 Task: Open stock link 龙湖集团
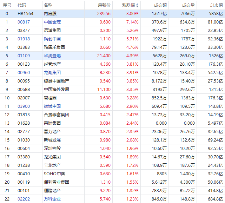pos(52,73)
